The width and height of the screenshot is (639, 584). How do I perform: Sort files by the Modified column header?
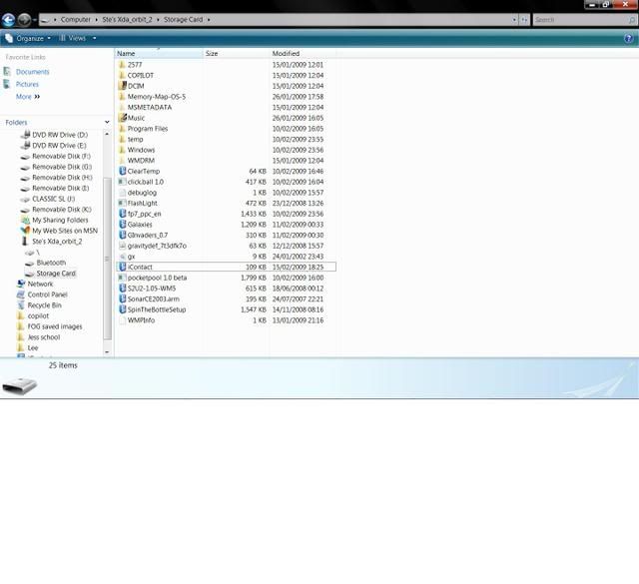tap(286, 53)
